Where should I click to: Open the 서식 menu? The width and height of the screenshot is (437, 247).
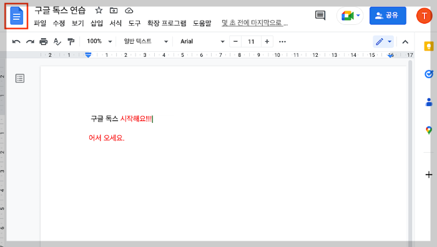click(x=115, y=23)
